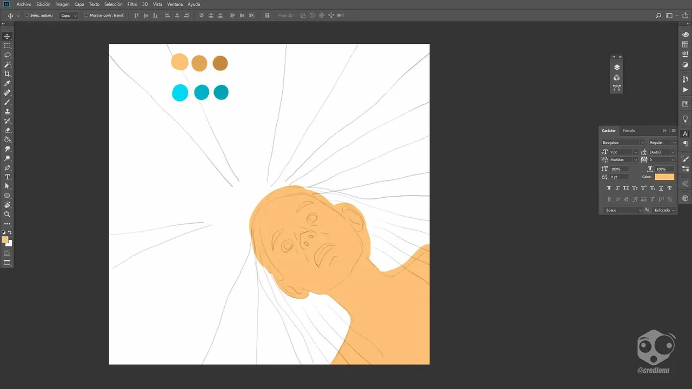
Task: Switch to the Párrafo tab
Action: click(629, 131)
